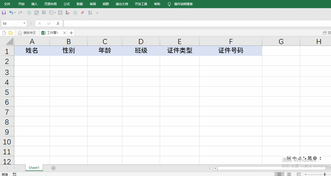Open the Undo history dropdown arrow
The width and height of the screenshot is (331, 176).
[15, 13]
